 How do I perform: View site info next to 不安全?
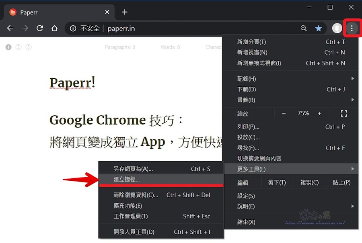click(73, 29)
